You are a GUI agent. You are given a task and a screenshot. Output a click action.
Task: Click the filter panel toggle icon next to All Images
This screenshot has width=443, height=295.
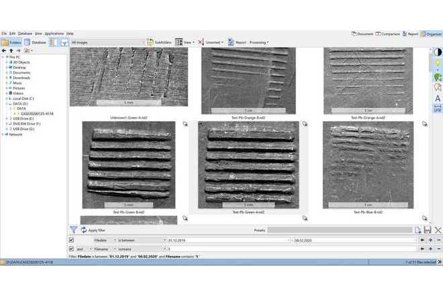coord(64,43)
